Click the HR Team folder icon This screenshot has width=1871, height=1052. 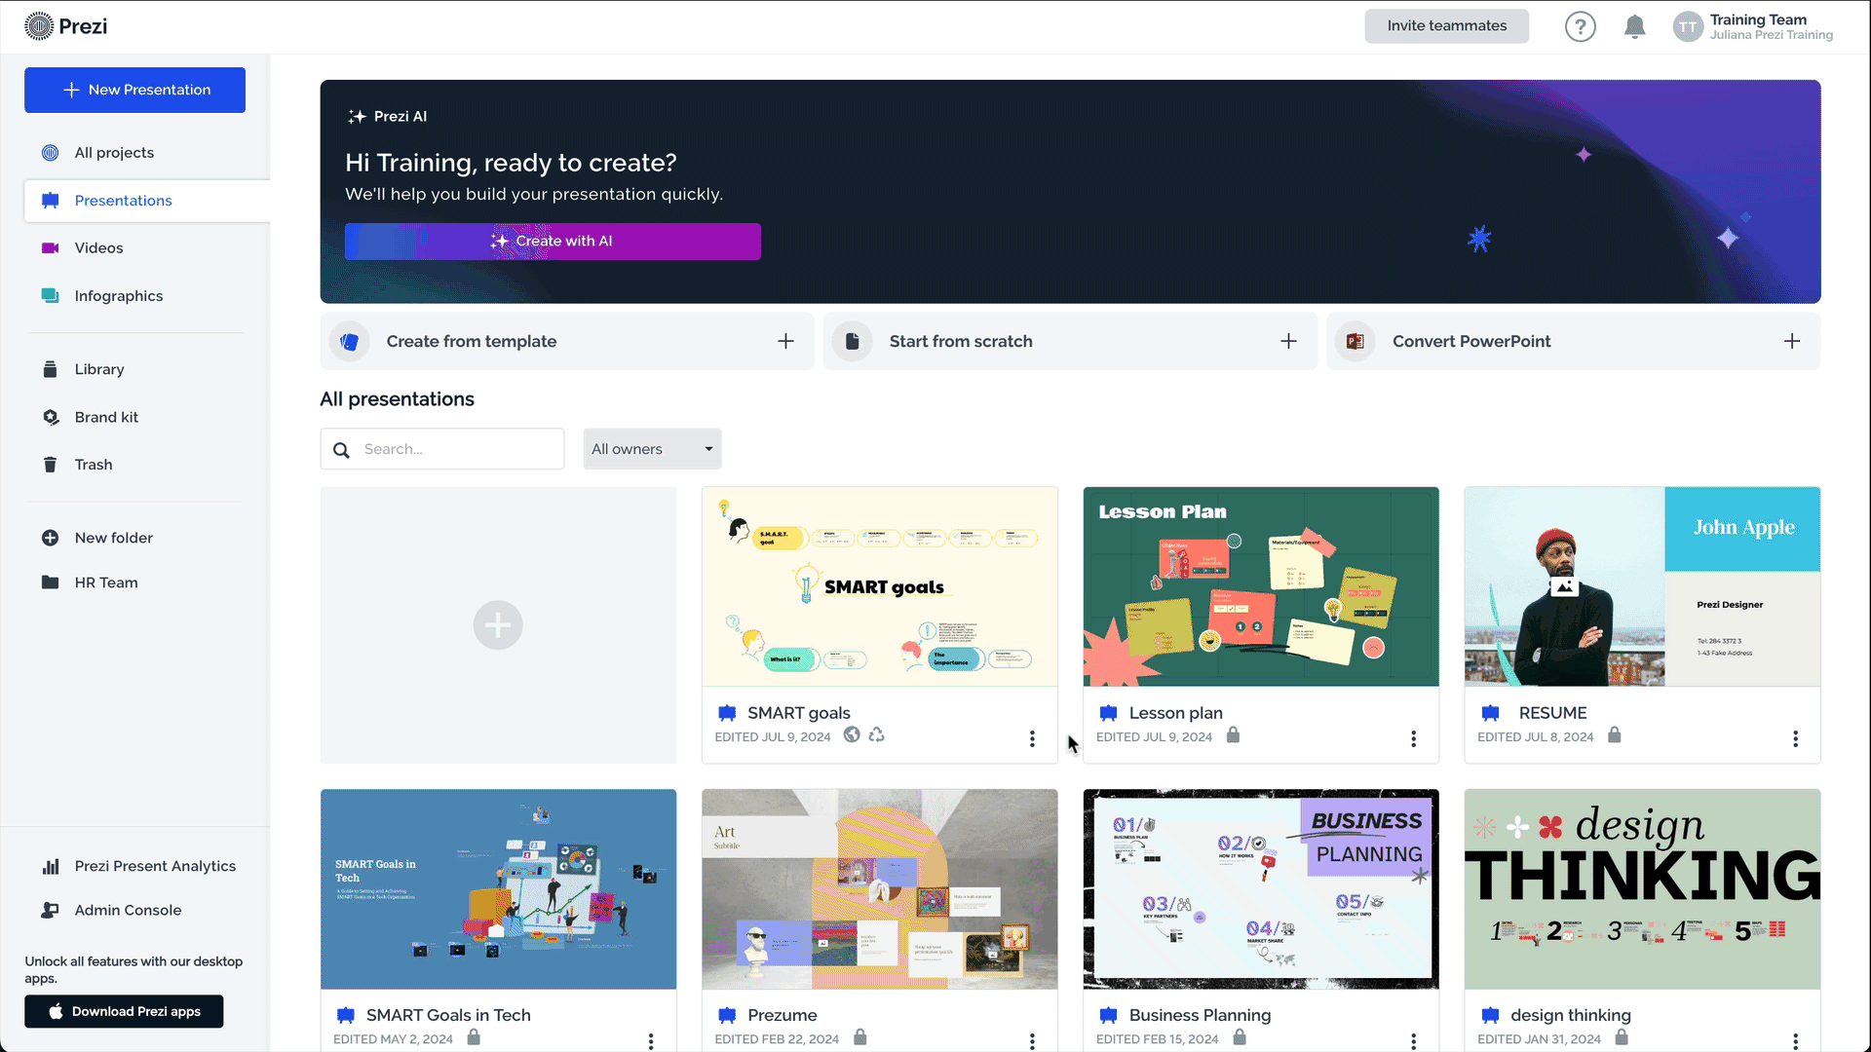(x=51, y=582)
